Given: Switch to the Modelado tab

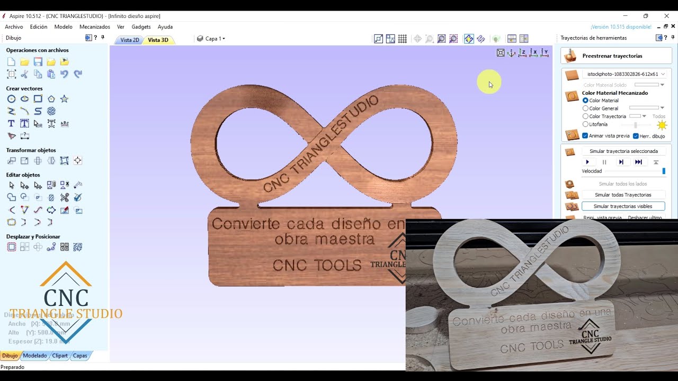Looking at the screenshot, I should [35, 356].
